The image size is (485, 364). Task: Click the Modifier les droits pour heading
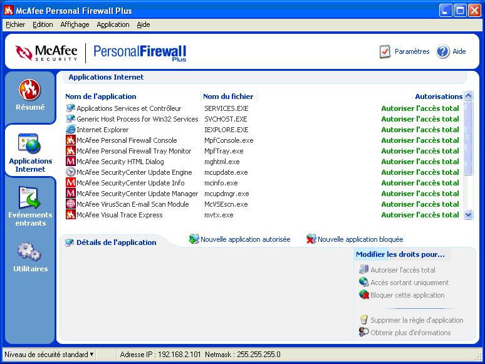[x=400, y=254]
